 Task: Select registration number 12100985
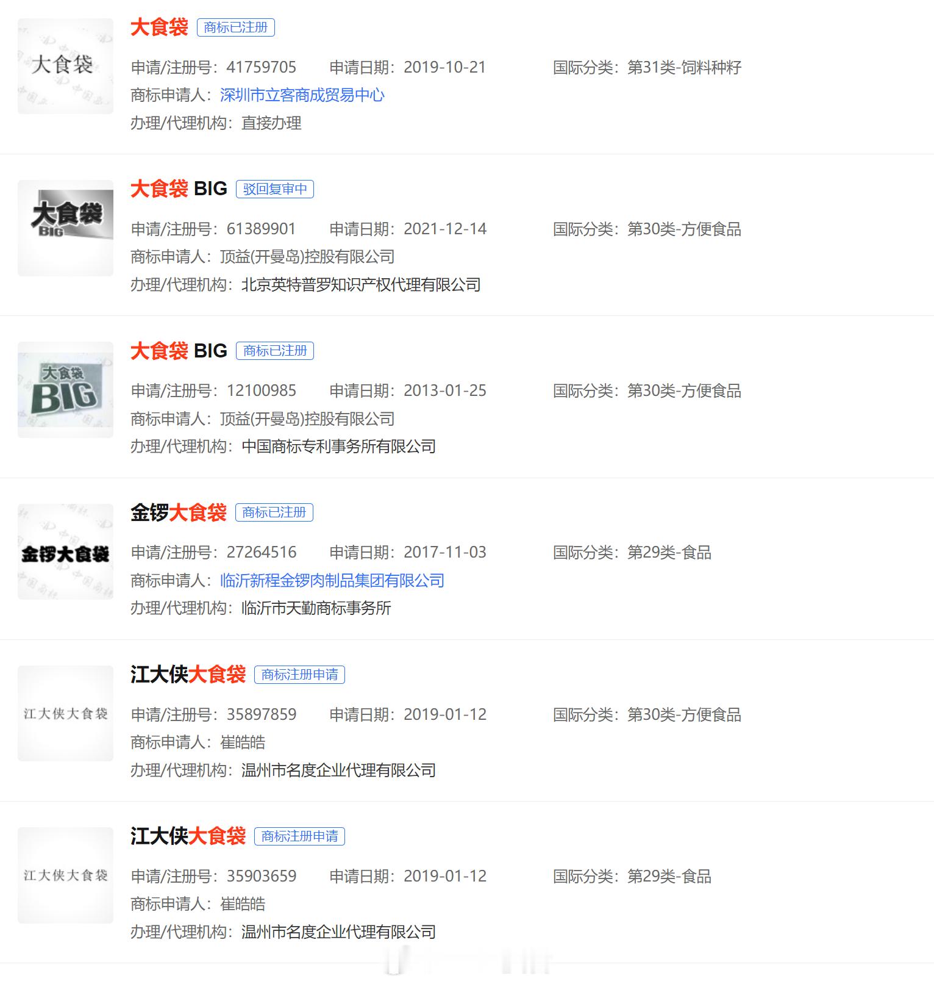tap(262, 390)
